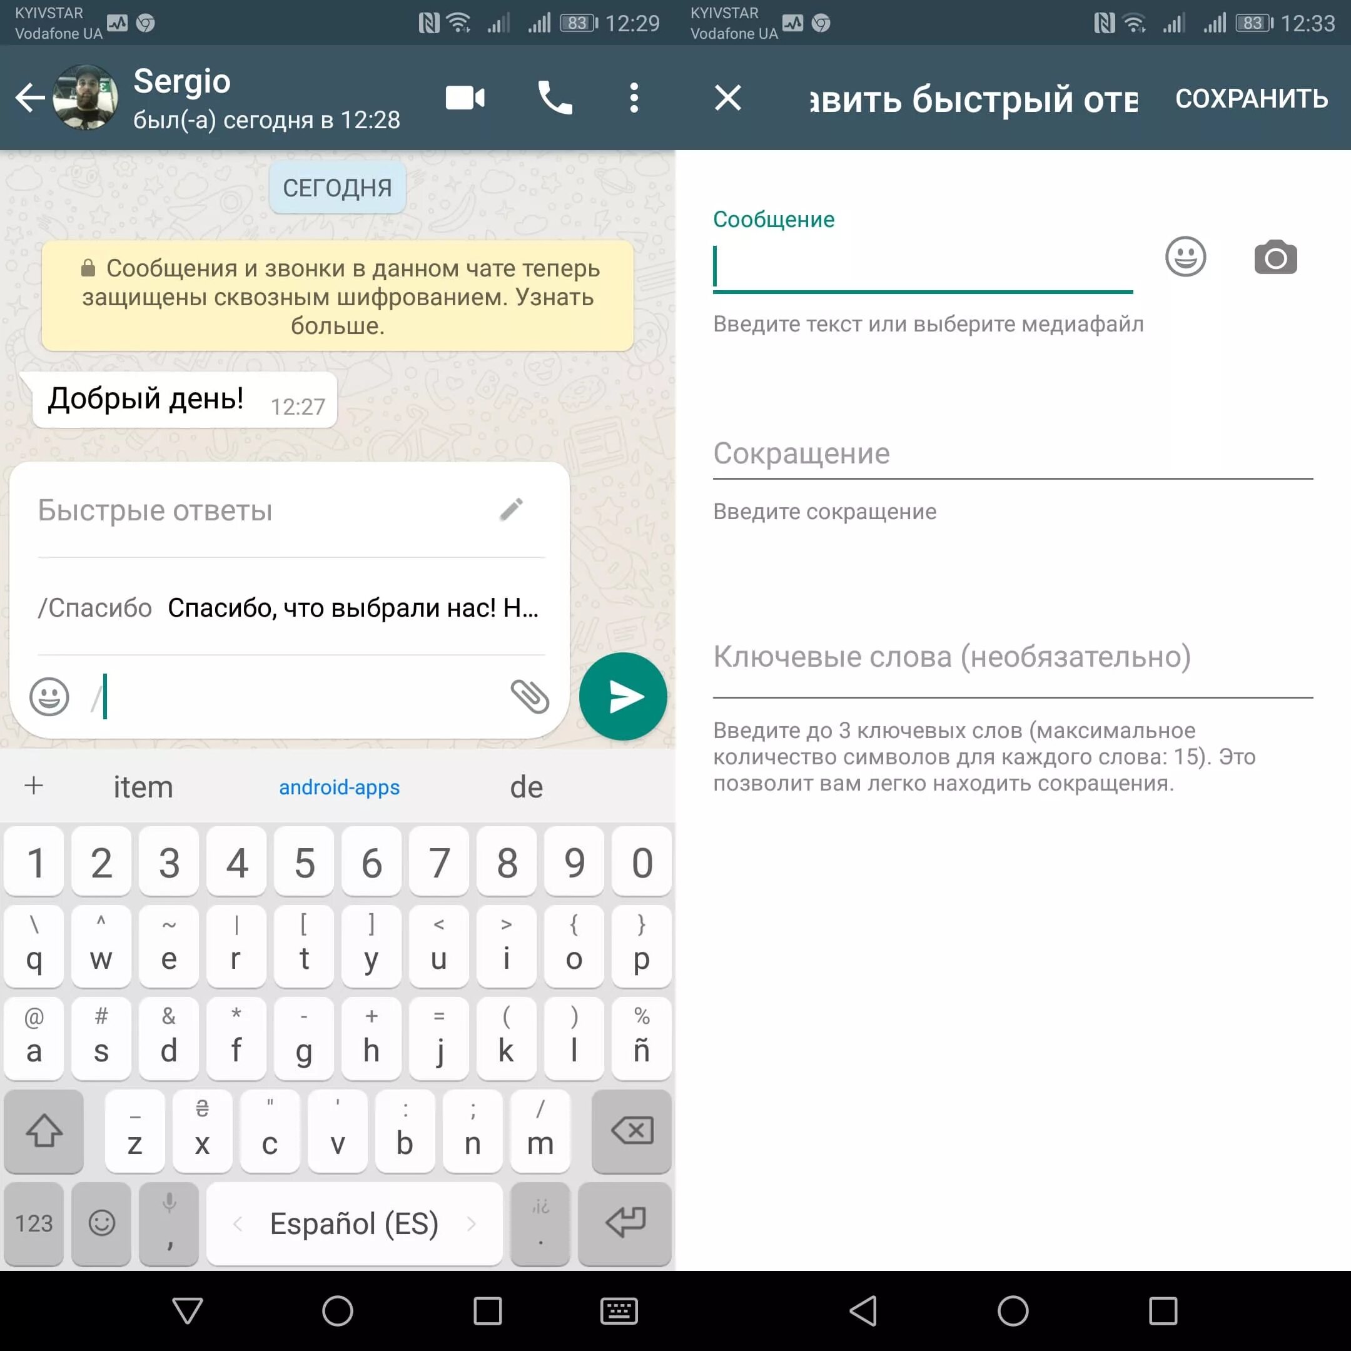Open the emoji picker in the chat input
Screen dimensions: 1351x1351
[x=49, y=697]
